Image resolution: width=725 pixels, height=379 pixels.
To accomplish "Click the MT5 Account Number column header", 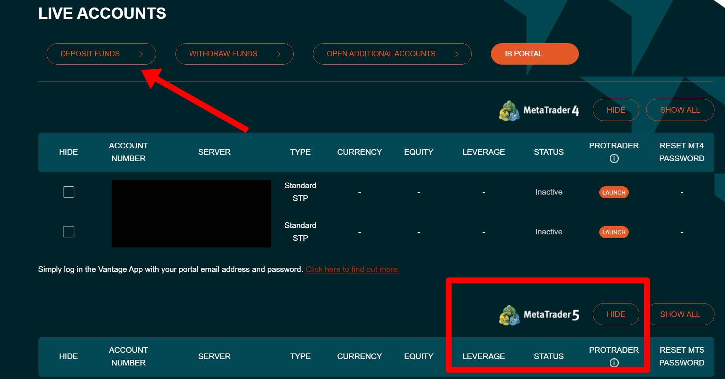I will (x=128, y=356).
